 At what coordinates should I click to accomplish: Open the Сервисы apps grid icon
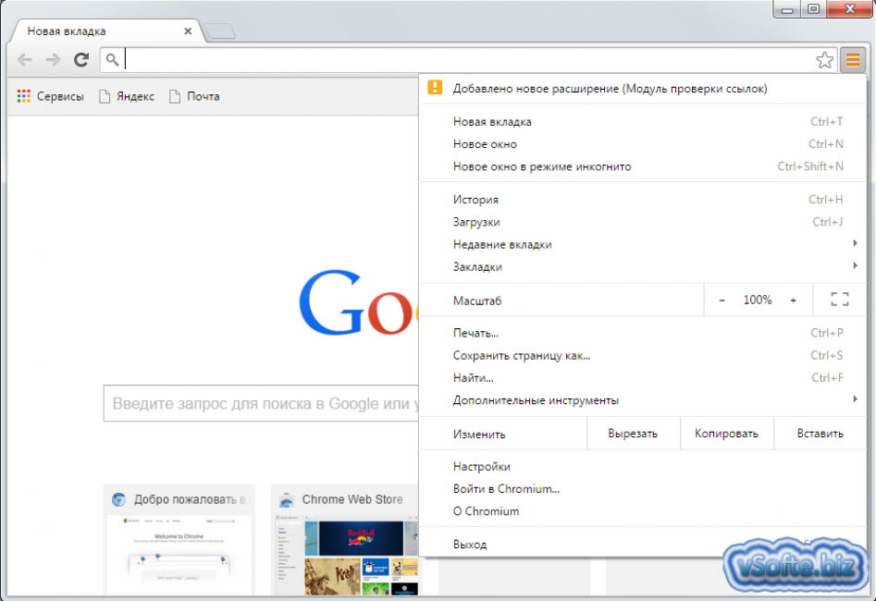pos(23,96)
